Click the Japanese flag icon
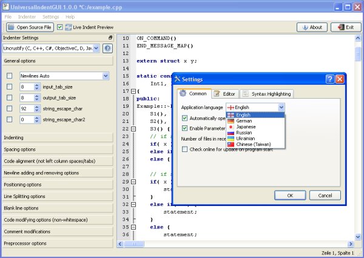The width and height of the screenshot is (364, 258). pyautogui.click(x=231, y=127)
